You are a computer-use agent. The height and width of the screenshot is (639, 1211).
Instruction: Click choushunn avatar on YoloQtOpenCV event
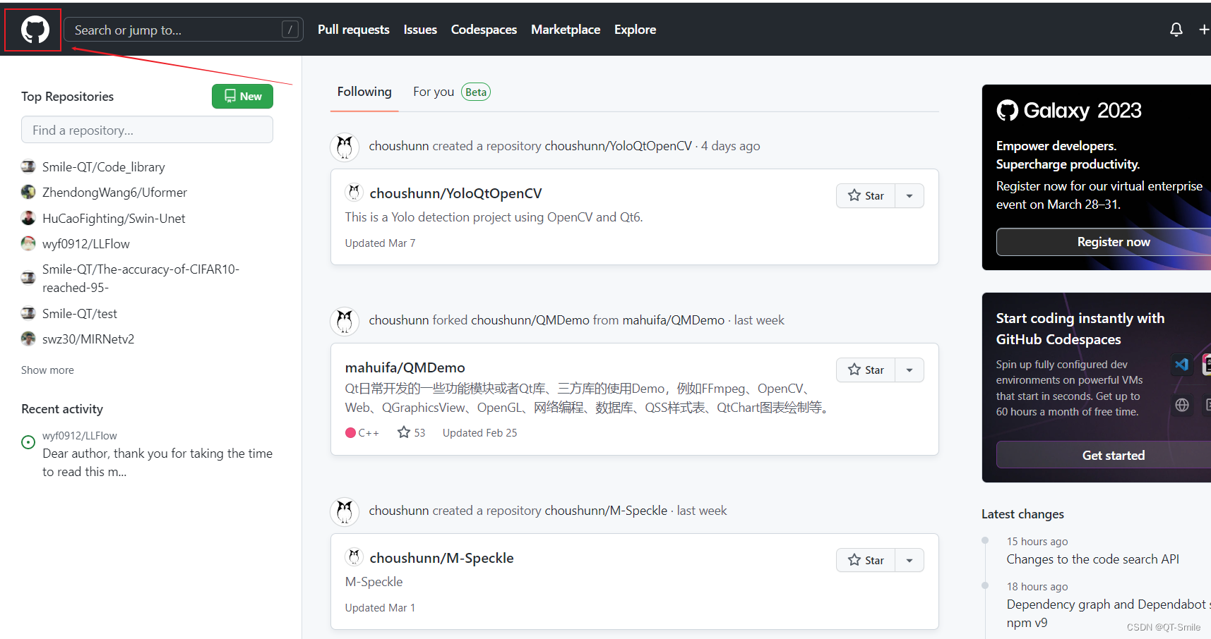pos(345,147)
